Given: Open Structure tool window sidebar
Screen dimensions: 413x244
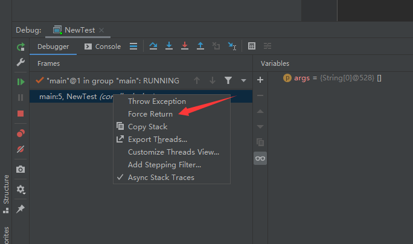Looking at the screenshot, I should (x=6, y=194).
